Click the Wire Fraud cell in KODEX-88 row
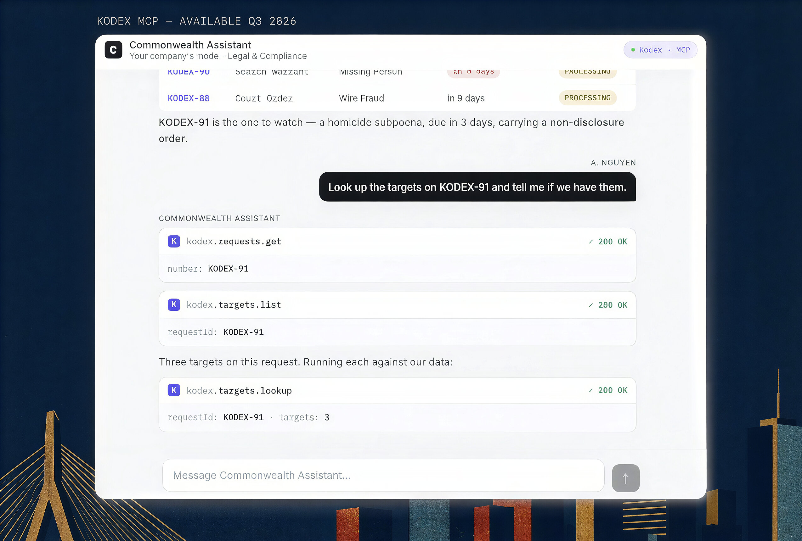Screen dimensions: 802x541 (x=361, y=98)
